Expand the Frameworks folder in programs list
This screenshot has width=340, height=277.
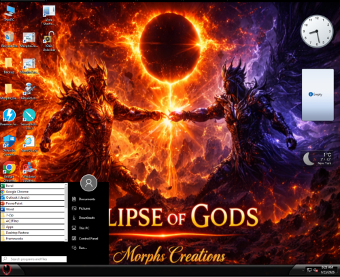point(33,239)
